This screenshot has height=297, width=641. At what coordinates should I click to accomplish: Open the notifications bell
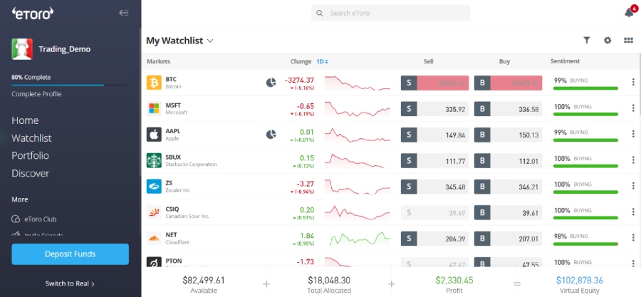click(629, 13)
